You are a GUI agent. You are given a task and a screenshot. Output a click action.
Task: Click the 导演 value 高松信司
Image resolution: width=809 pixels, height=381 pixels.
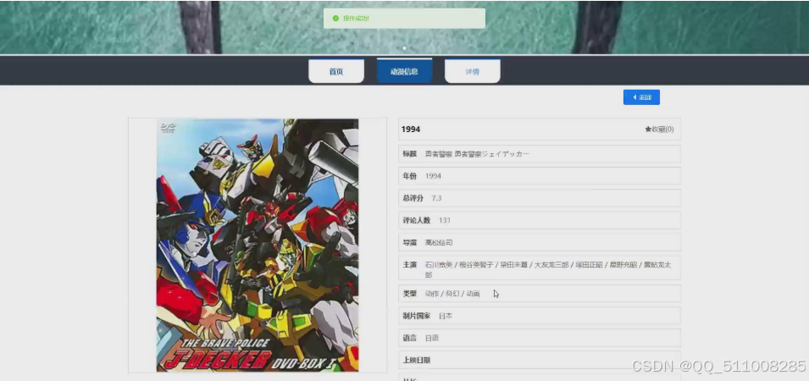pos(439,242)
